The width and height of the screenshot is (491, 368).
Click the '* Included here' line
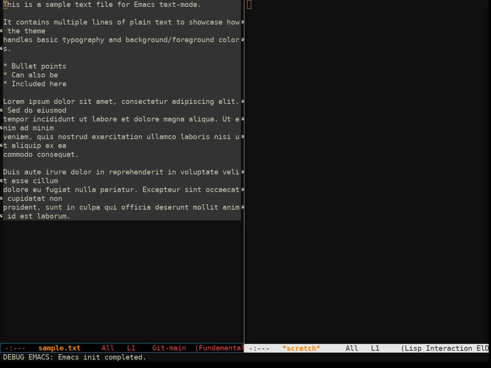[35, 84]
